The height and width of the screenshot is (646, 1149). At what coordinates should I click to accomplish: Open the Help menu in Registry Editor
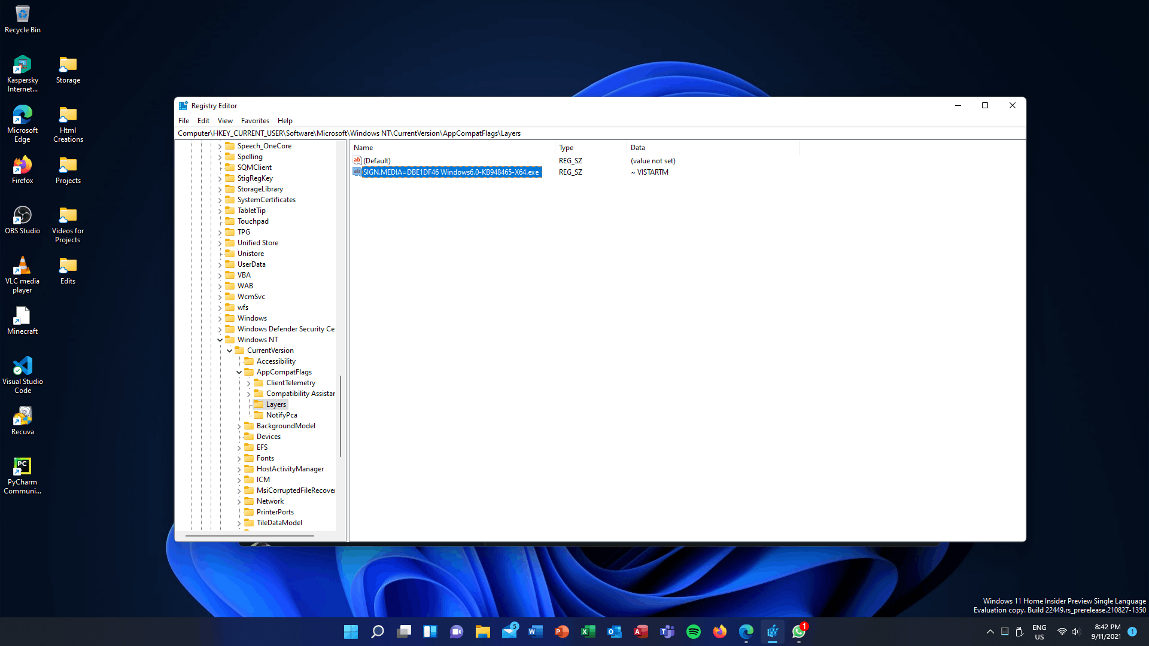tap(285, 121)
